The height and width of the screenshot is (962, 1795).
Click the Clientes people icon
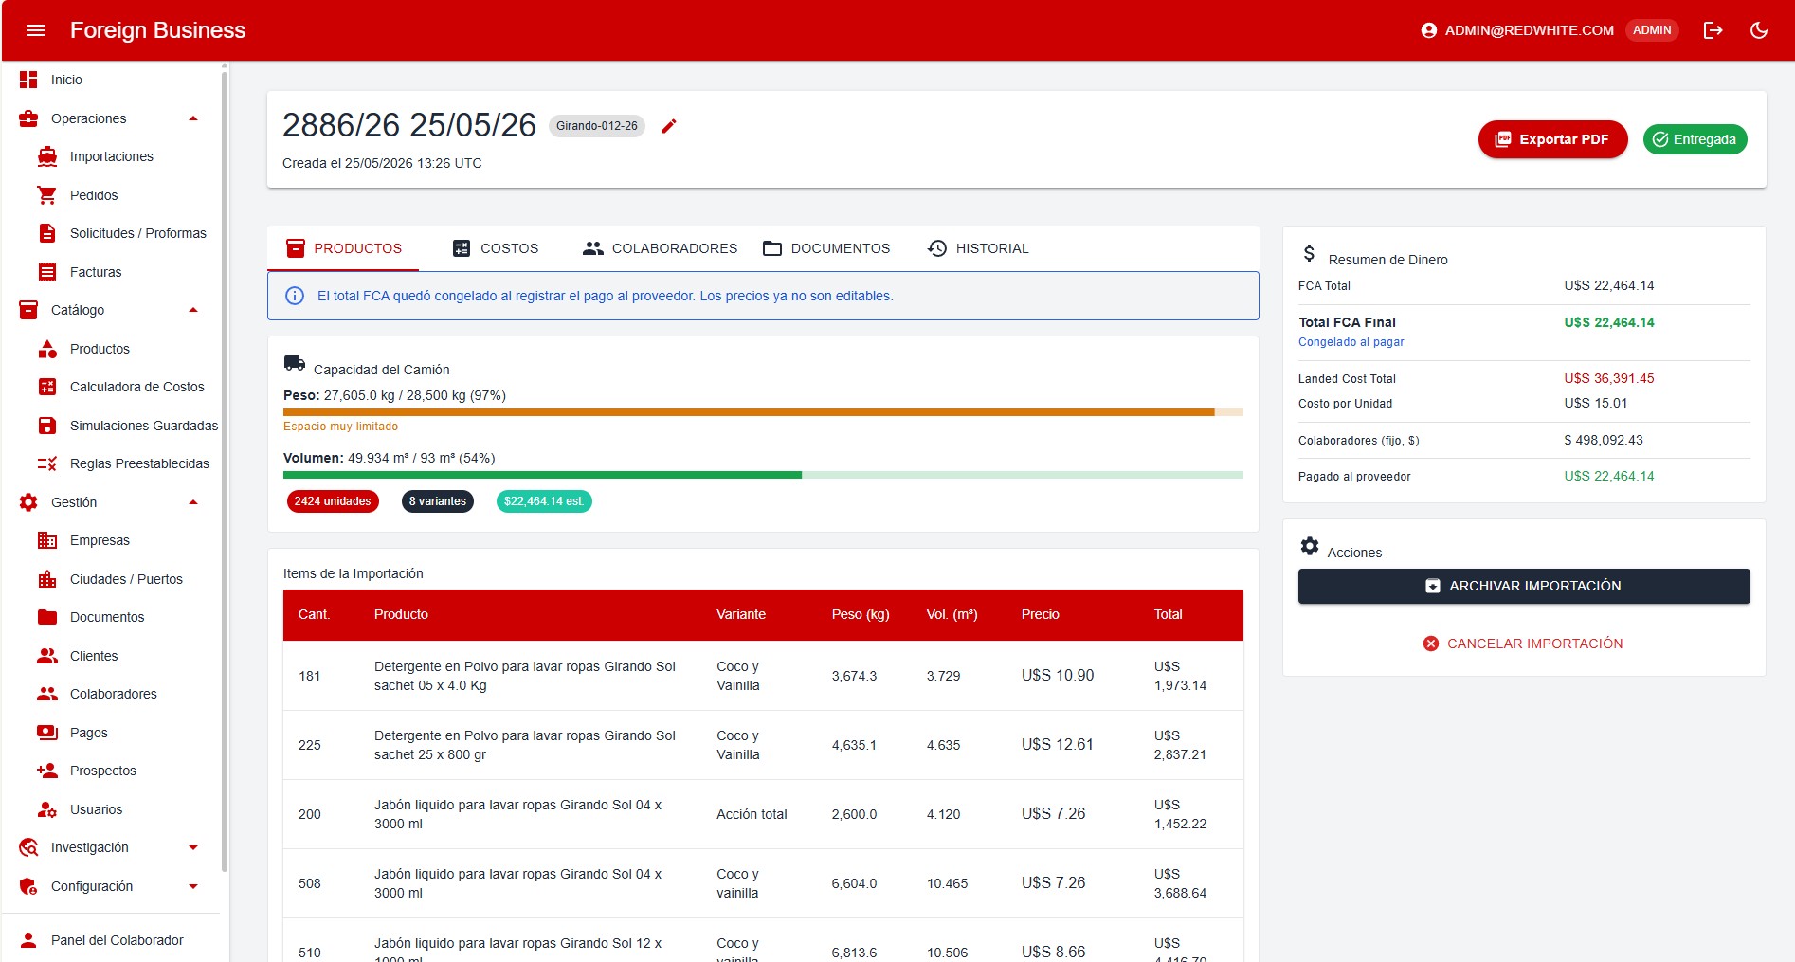pos(47,656)
